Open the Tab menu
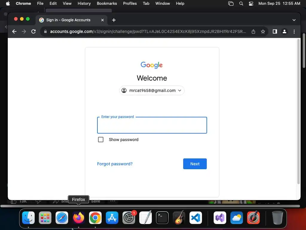This screenshot has height=230, width=306. [146, 4]
